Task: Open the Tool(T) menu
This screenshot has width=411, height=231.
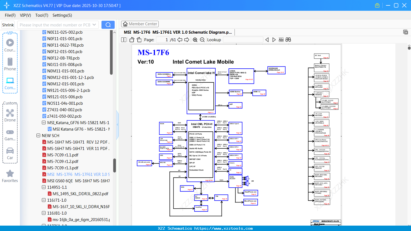Action: 42,15
